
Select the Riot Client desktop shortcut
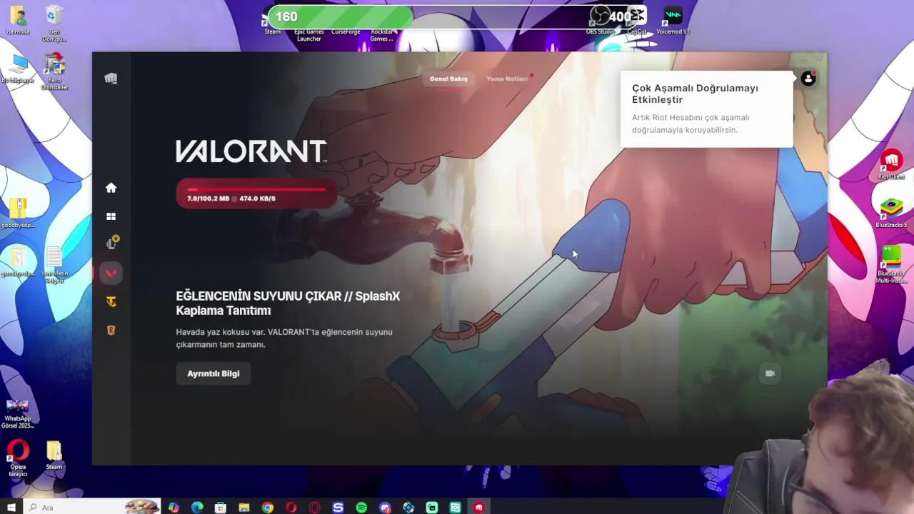coord(891,166)
